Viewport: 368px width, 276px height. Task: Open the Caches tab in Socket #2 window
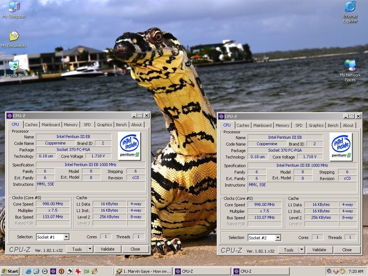coord(243,125)
